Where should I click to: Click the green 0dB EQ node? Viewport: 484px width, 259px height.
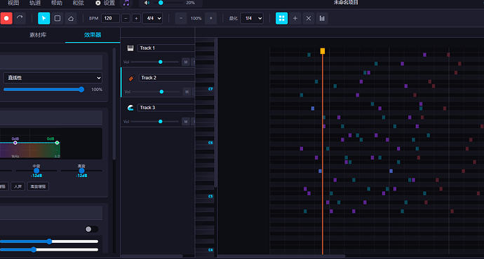tap(57, 143)
